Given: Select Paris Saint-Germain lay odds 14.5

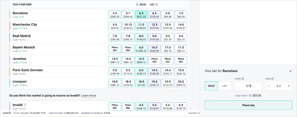Looking at the screenshot, I should pyautogui.click(x=154, y=72).
